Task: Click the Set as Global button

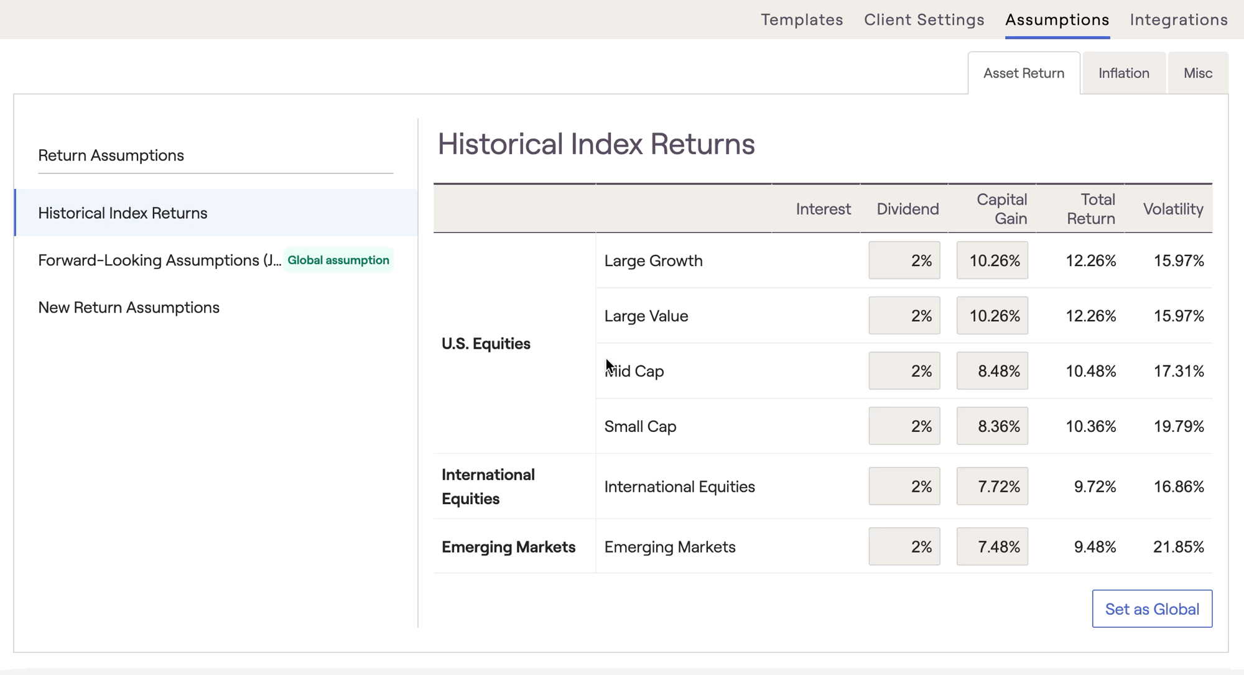Action: [1151, 609]
